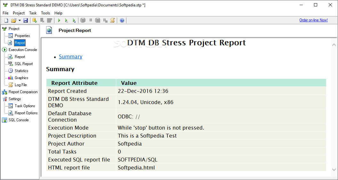Image resolution: width=338 pixels, height=180 pixels.
Task: Expand the recent files arrow beside Open
Action: tap(20, 20)
